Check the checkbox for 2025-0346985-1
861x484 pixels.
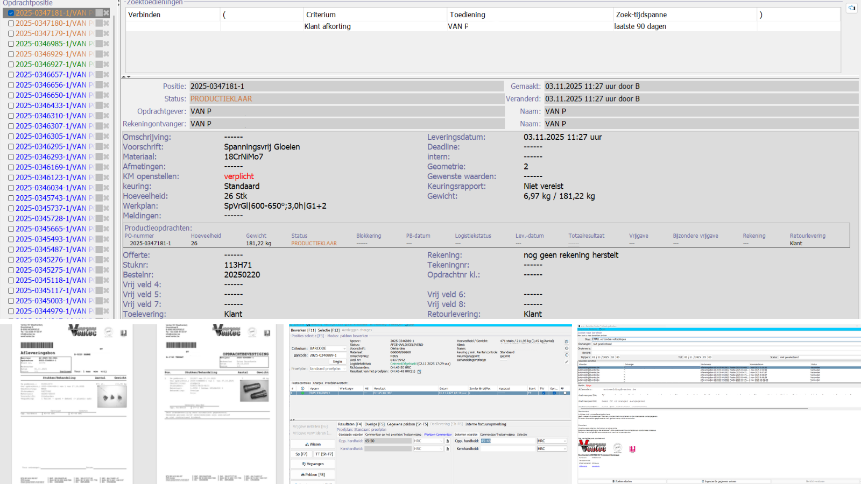10,44
